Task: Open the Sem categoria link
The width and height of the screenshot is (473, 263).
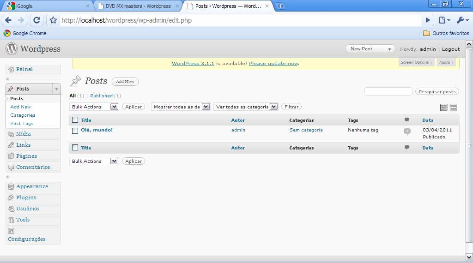Action: (306, 130)
